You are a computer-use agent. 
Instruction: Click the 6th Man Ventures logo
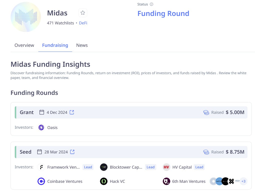pyautogui.click(x=166, y=181)
